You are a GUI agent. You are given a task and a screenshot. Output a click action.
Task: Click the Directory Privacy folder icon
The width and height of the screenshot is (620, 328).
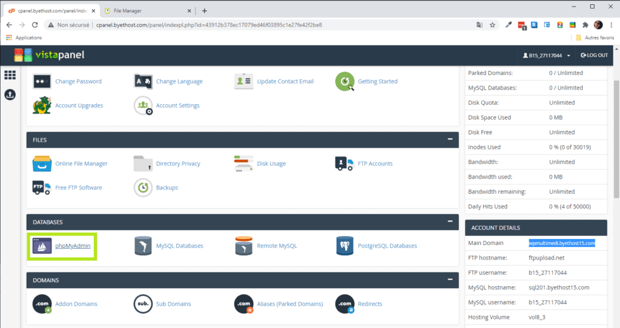pos(143,163)
